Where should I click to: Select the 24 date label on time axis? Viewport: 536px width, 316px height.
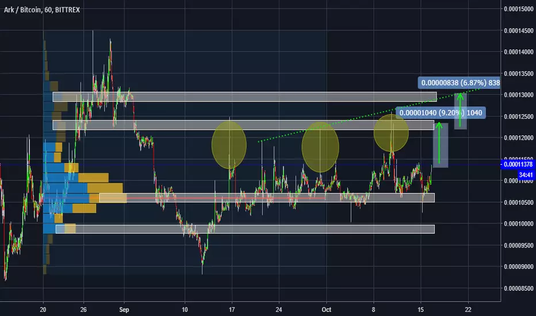[x=279, y=310]
